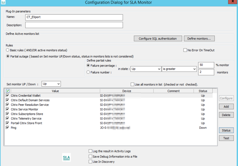Image resolution: width=238 pixels, height=166 pixels.
Task: Open Configure SQL authentication
Action: click(158, 38)
